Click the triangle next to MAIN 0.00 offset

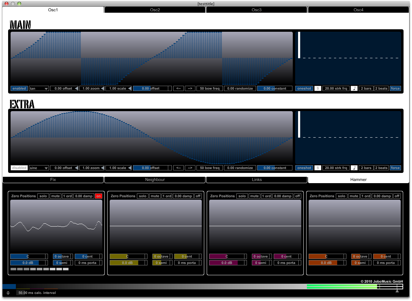point(76,89)
